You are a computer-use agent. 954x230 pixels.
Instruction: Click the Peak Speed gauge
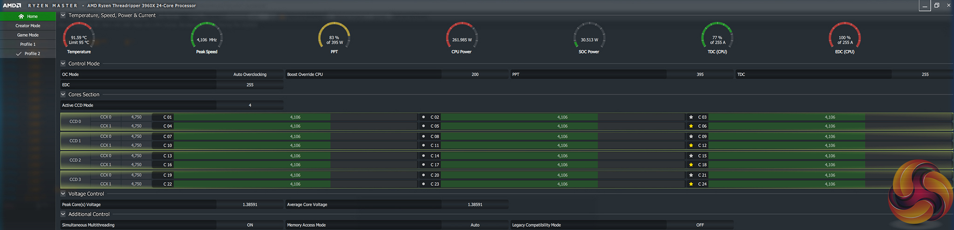tap(207, 36)
